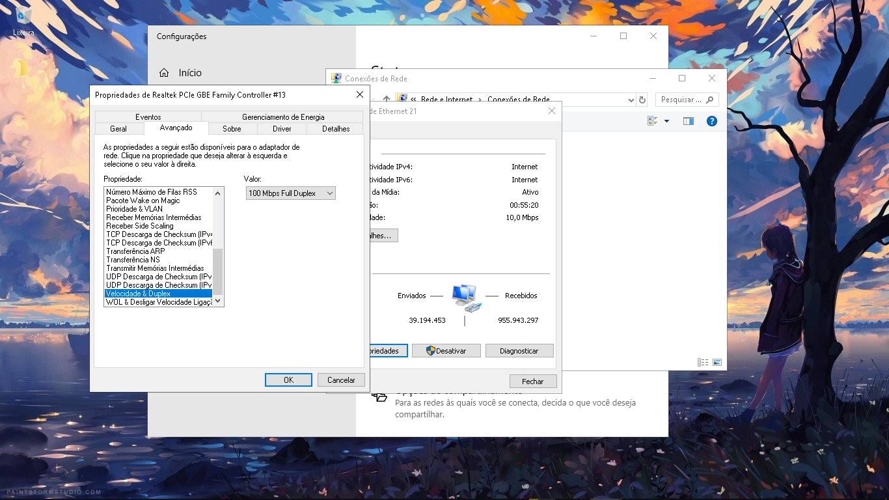Select Prioridade & VLAN property
The image size is (889, 500).
[x=135, y=209]
